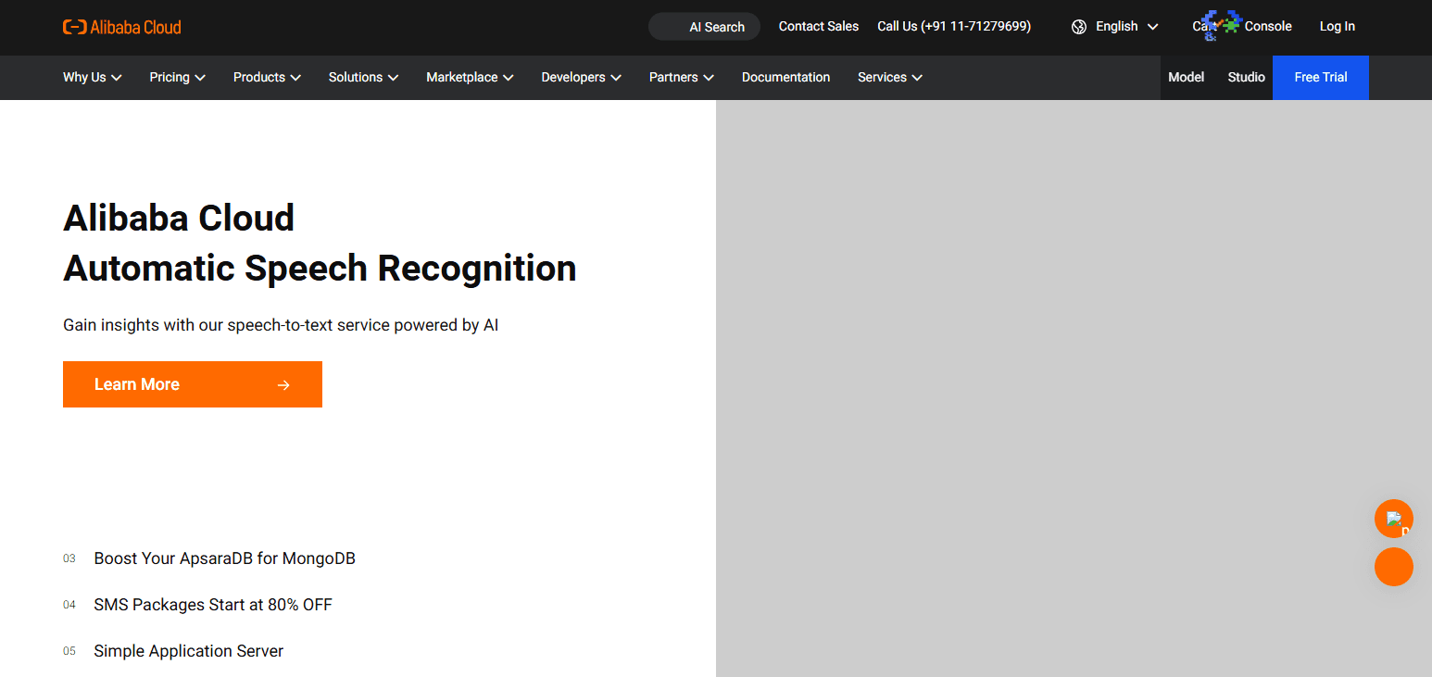Screen dimensions: 1432x677
Task: Go to the Console
Action: [1268, 26]
